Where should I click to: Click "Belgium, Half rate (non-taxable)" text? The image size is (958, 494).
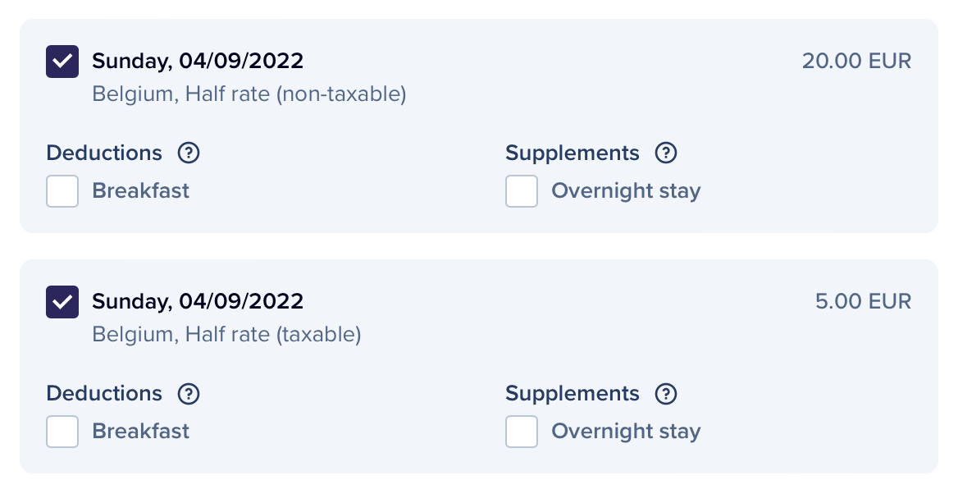click(249, 94)
